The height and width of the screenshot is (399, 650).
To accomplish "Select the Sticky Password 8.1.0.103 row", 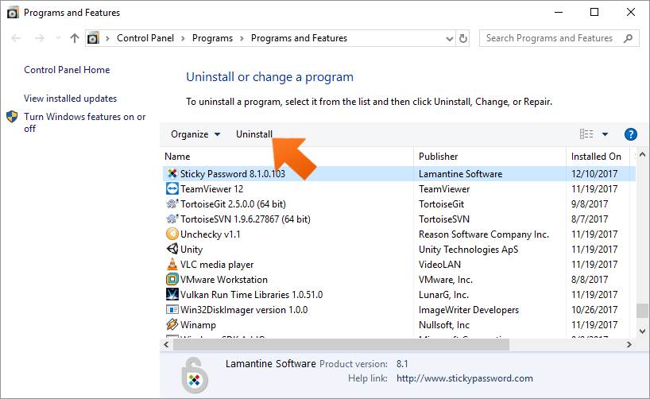I will 399,174.
